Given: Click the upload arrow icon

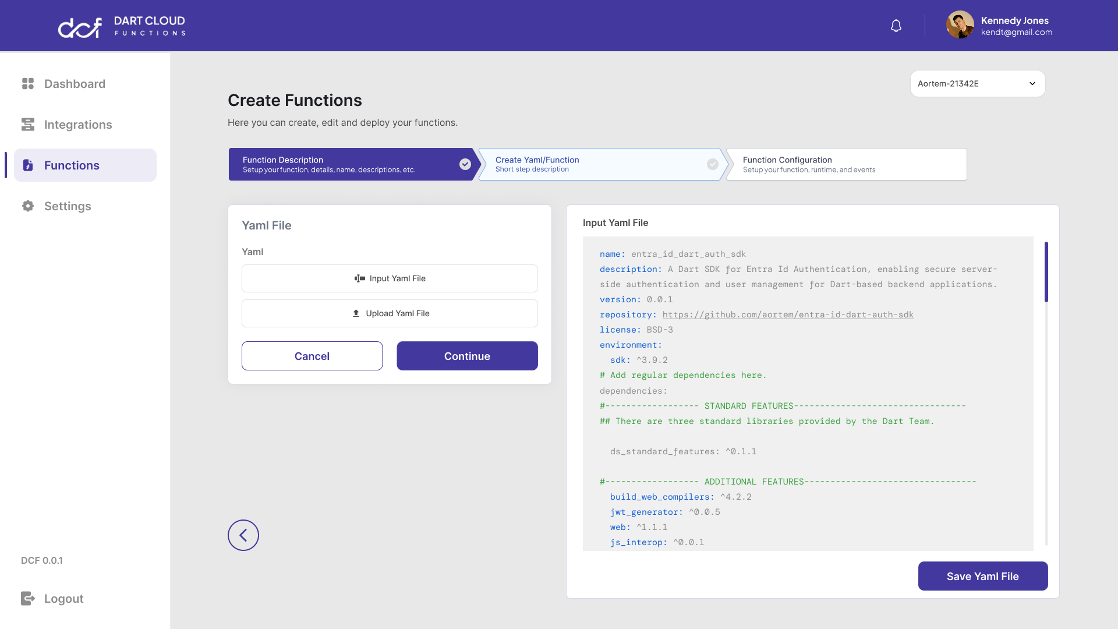Looking at the screenshot, I should tap(356, 313).
